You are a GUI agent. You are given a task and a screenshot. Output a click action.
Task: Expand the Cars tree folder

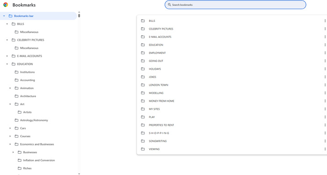pos(10,128)
